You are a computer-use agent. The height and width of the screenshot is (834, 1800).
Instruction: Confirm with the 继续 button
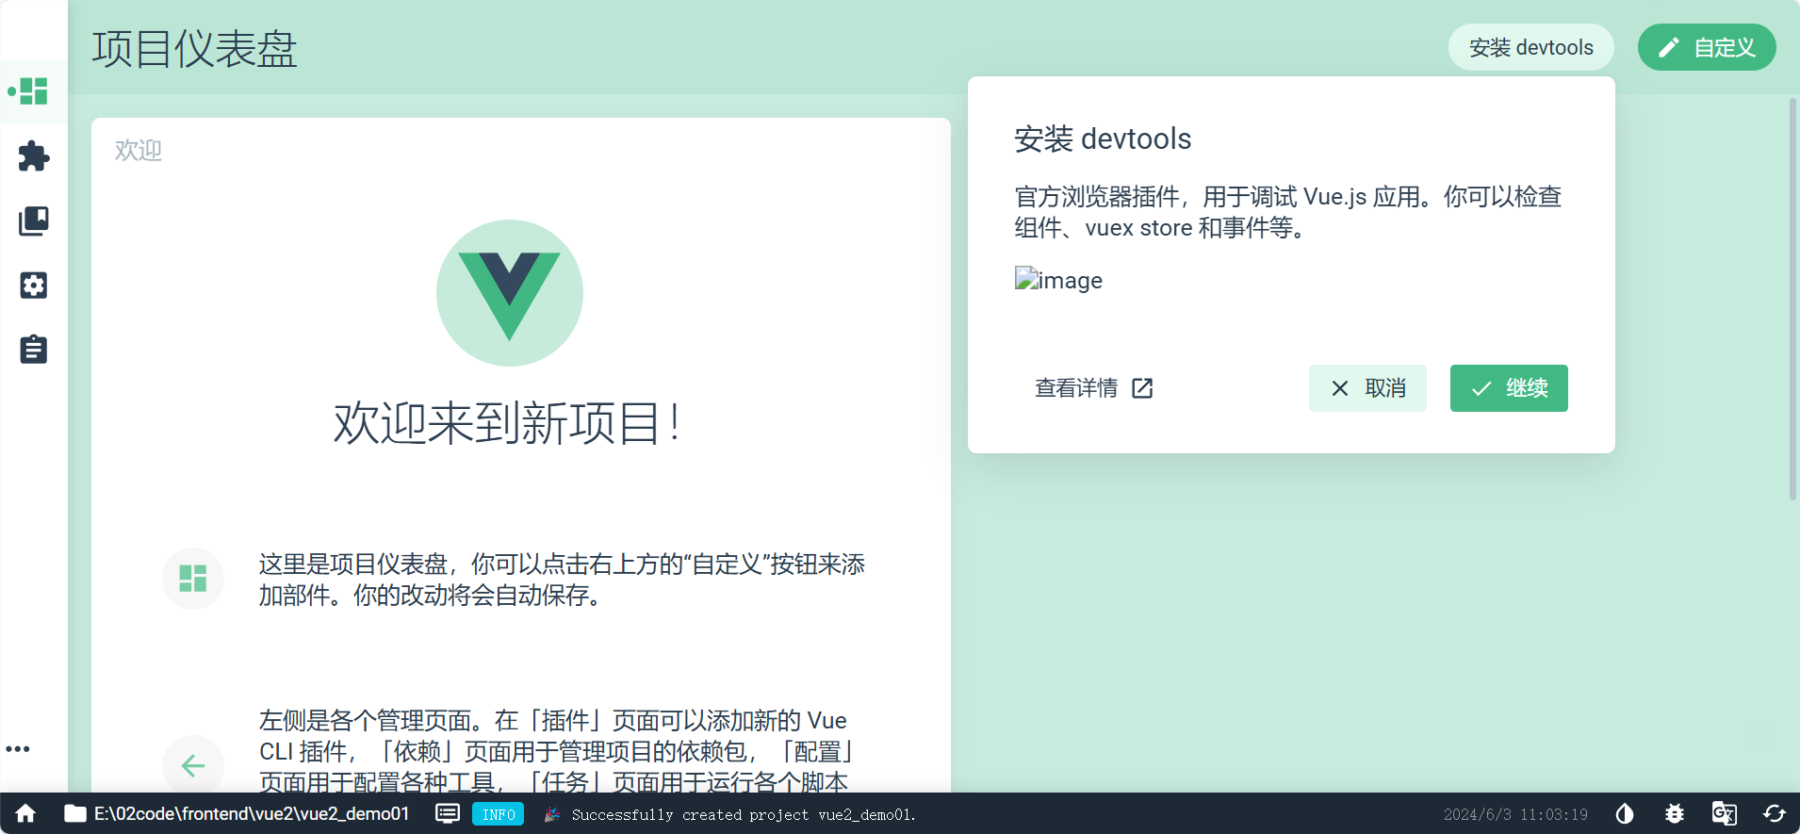click(1509, 388)
